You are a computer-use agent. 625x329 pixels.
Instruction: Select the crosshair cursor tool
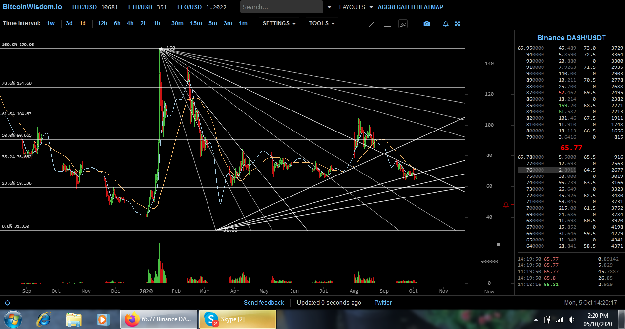356,24
